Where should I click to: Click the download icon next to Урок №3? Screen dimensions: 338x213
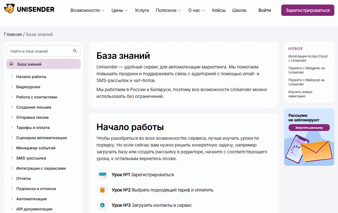pyautogui.click(x=103, y=205)
